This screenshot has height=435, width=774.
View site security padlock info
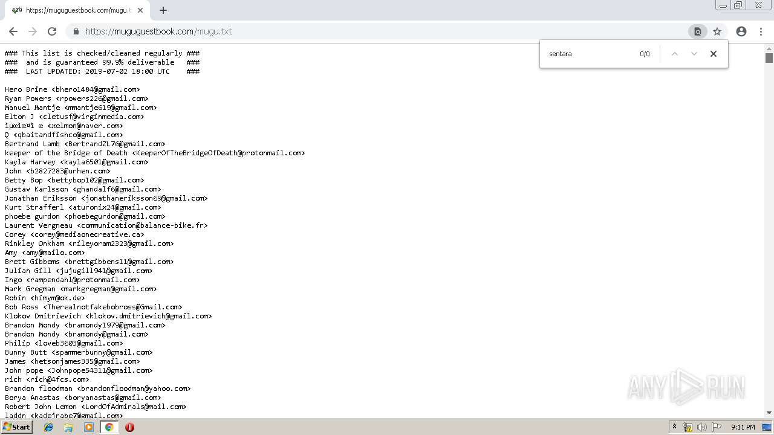[x=76, y=31]
